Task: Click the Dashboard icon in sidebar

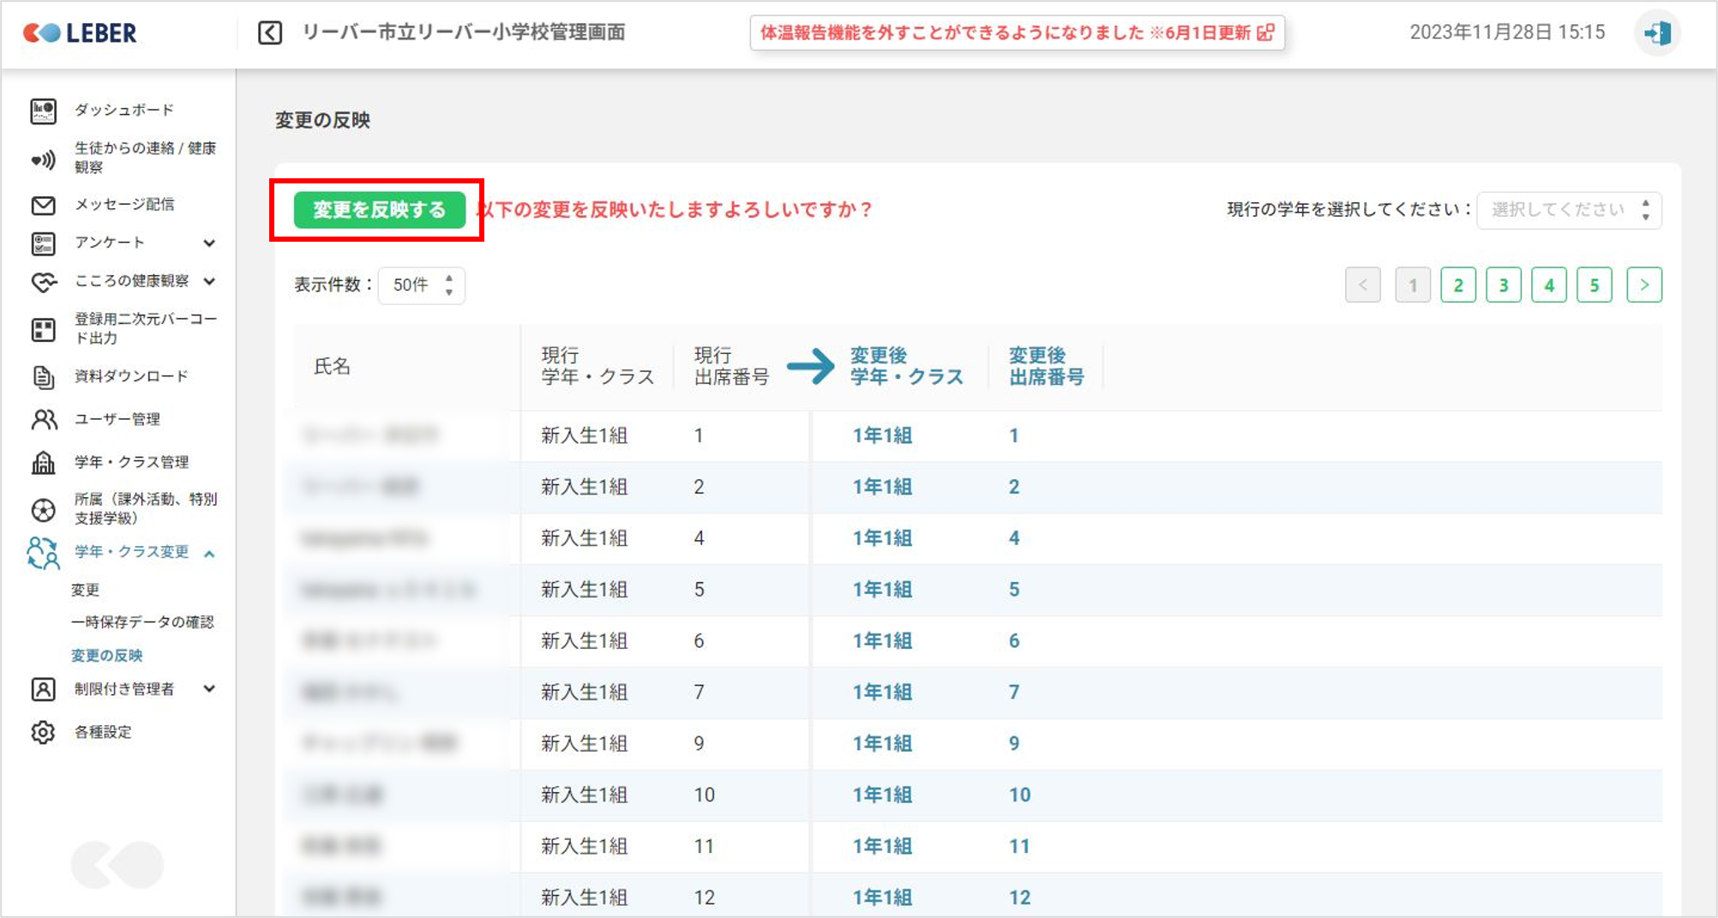Action: (43, 111)
